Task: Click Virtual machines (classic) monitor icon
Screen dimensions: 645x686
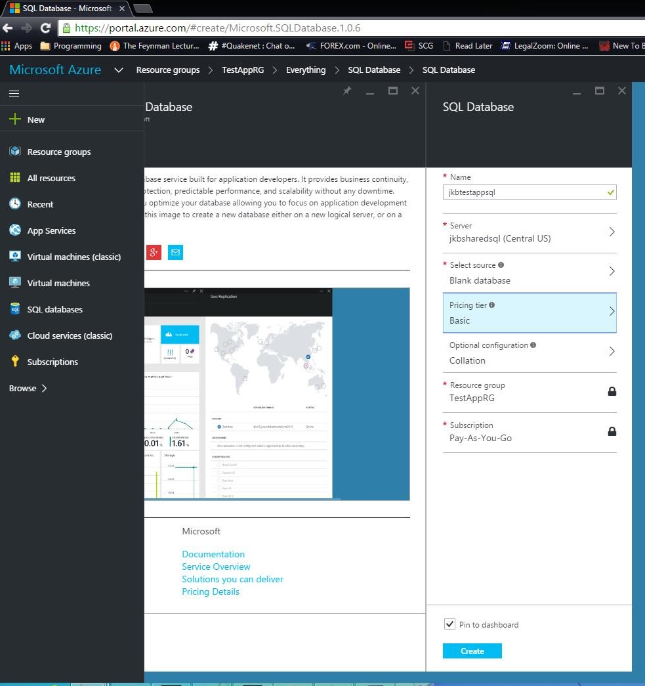Action: 15,257
